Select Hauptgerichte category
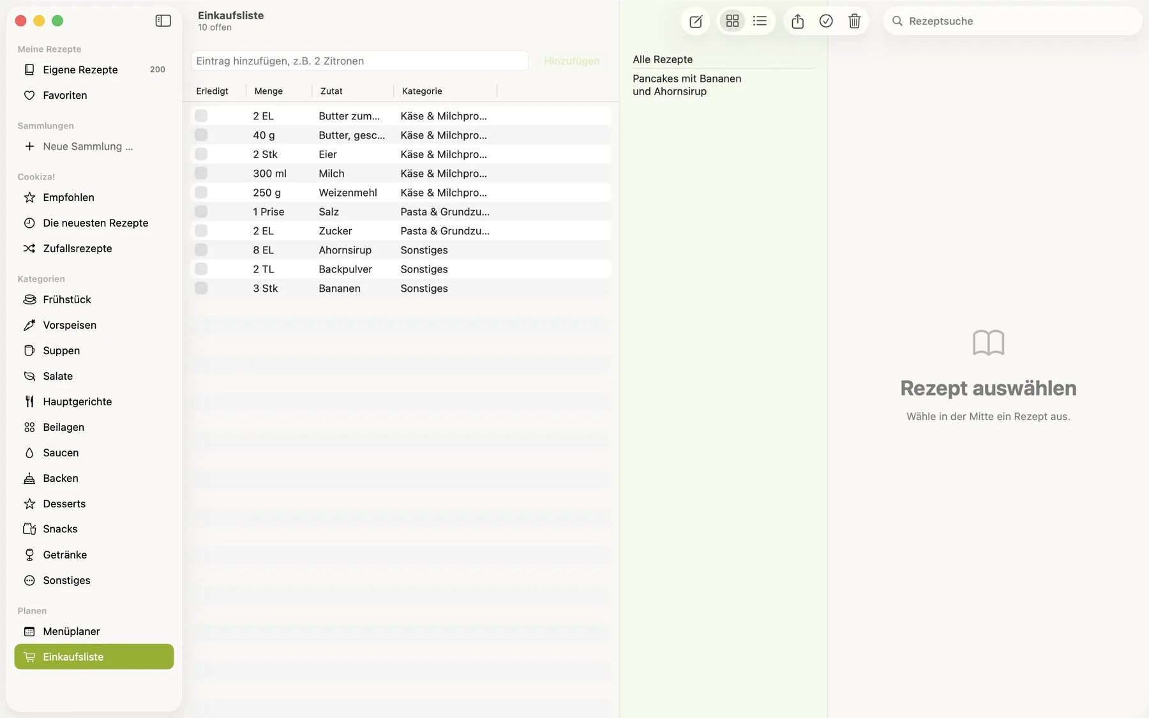 coord(94,401)
